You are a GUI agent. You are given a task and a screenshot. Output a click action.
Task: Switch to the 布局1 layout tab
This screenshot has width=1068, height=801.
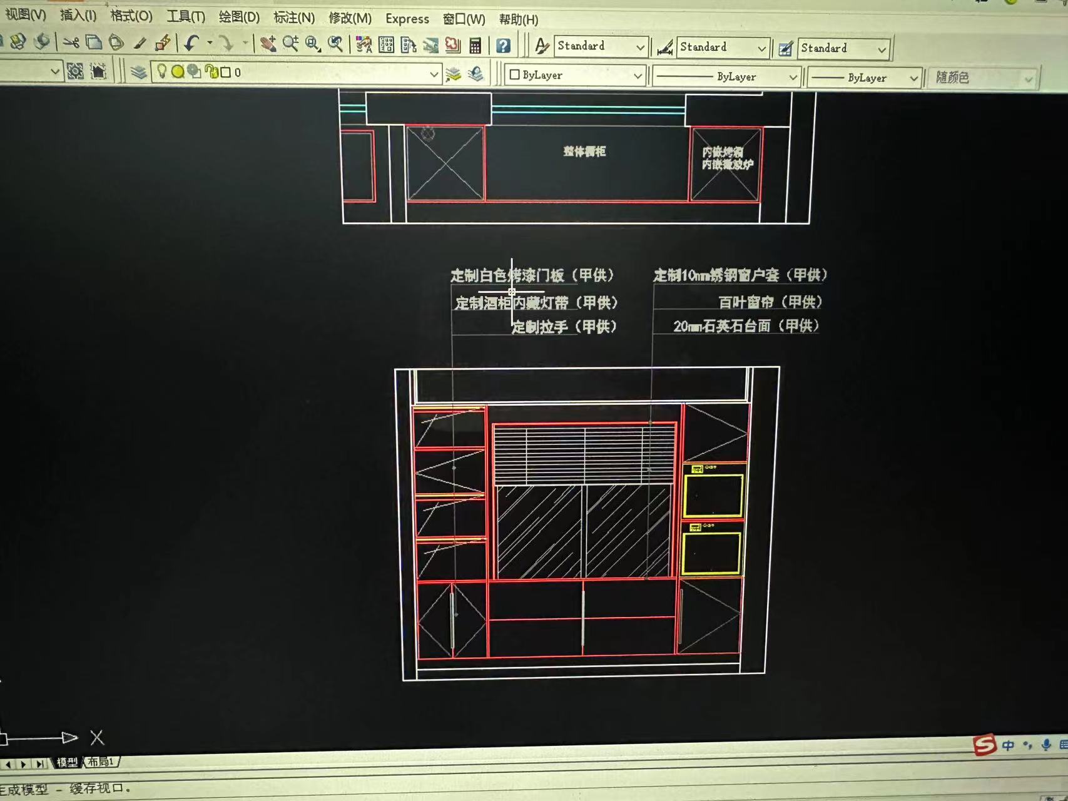100,762
